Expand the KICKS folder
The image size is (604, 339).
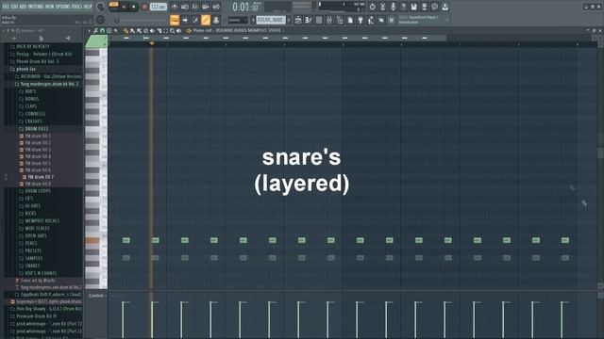pos(30,214)
